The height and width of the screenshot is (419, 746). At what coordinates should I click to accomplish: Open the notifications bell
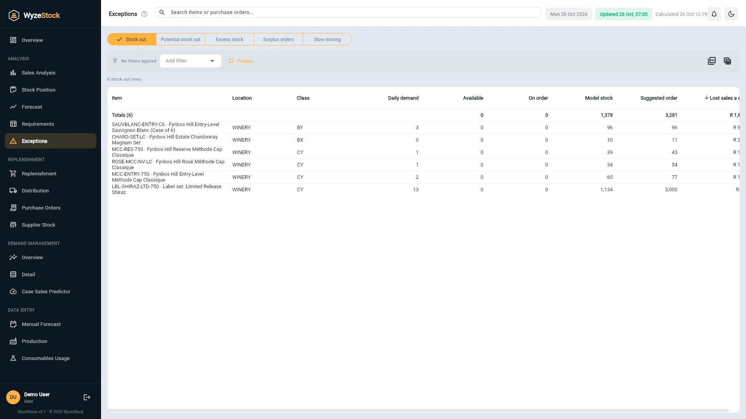[x=714, y=14]
